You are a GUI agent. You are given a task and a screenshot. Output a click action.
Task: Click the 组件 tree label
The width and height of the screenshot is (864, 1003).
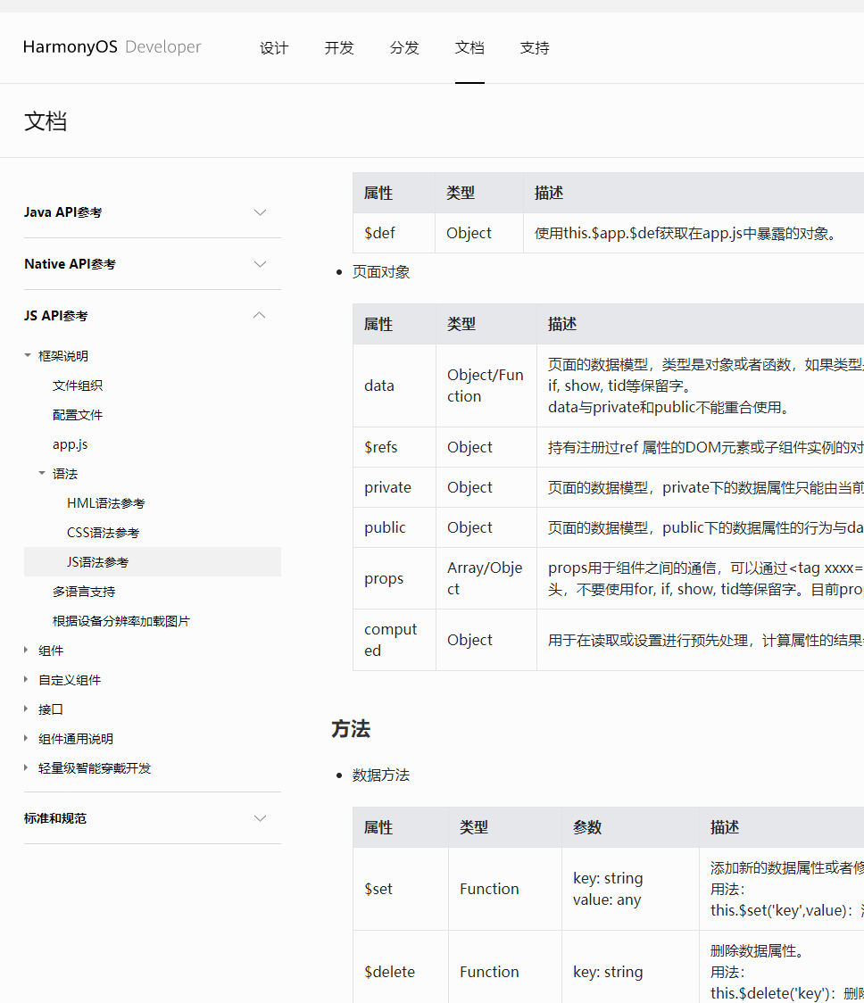pos(51,651)
